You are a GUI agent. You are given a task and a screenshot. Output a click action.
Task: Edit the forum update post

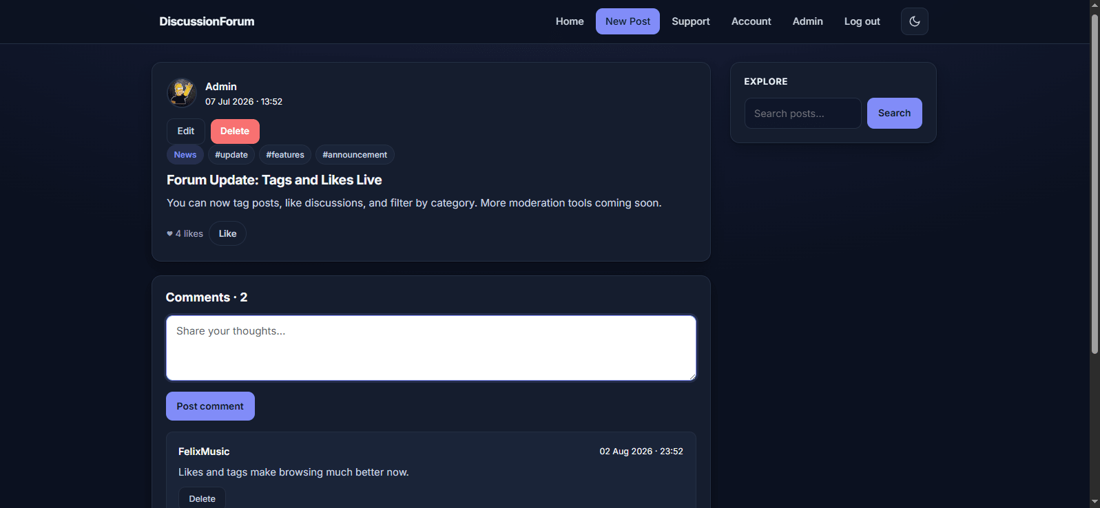[186, 131]
